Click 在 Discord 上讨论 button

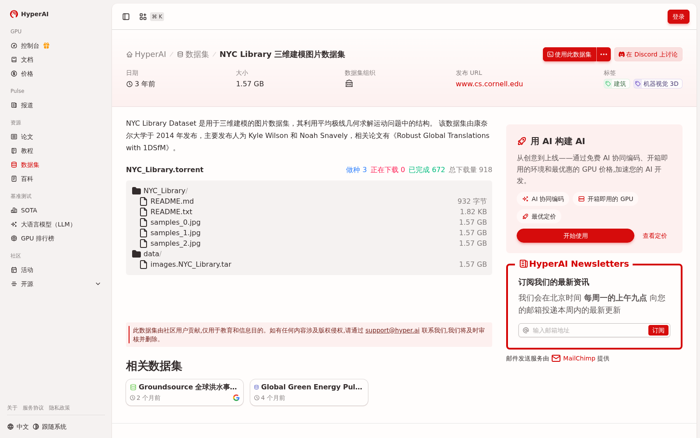pos(648,54)
